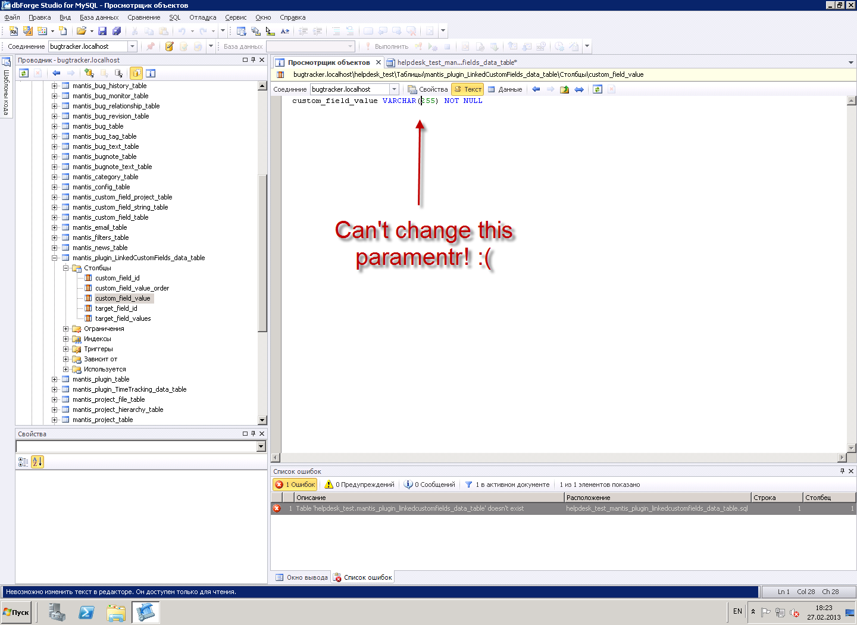
Task: Open file explorer from taskbar
Action: (x=116, y=612)
